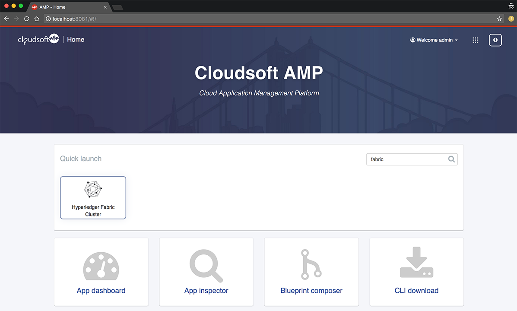
Task: Bookmark the page with the star icon
Action: tap(499, 19)
